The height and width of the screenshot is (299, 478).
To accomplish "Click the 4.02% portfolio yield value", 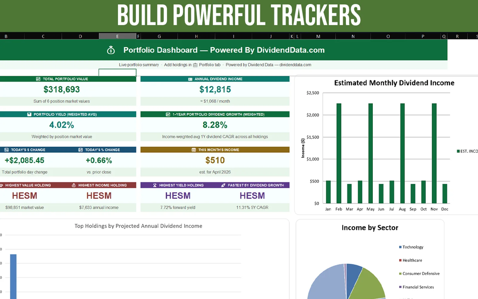I will [62, 125].
